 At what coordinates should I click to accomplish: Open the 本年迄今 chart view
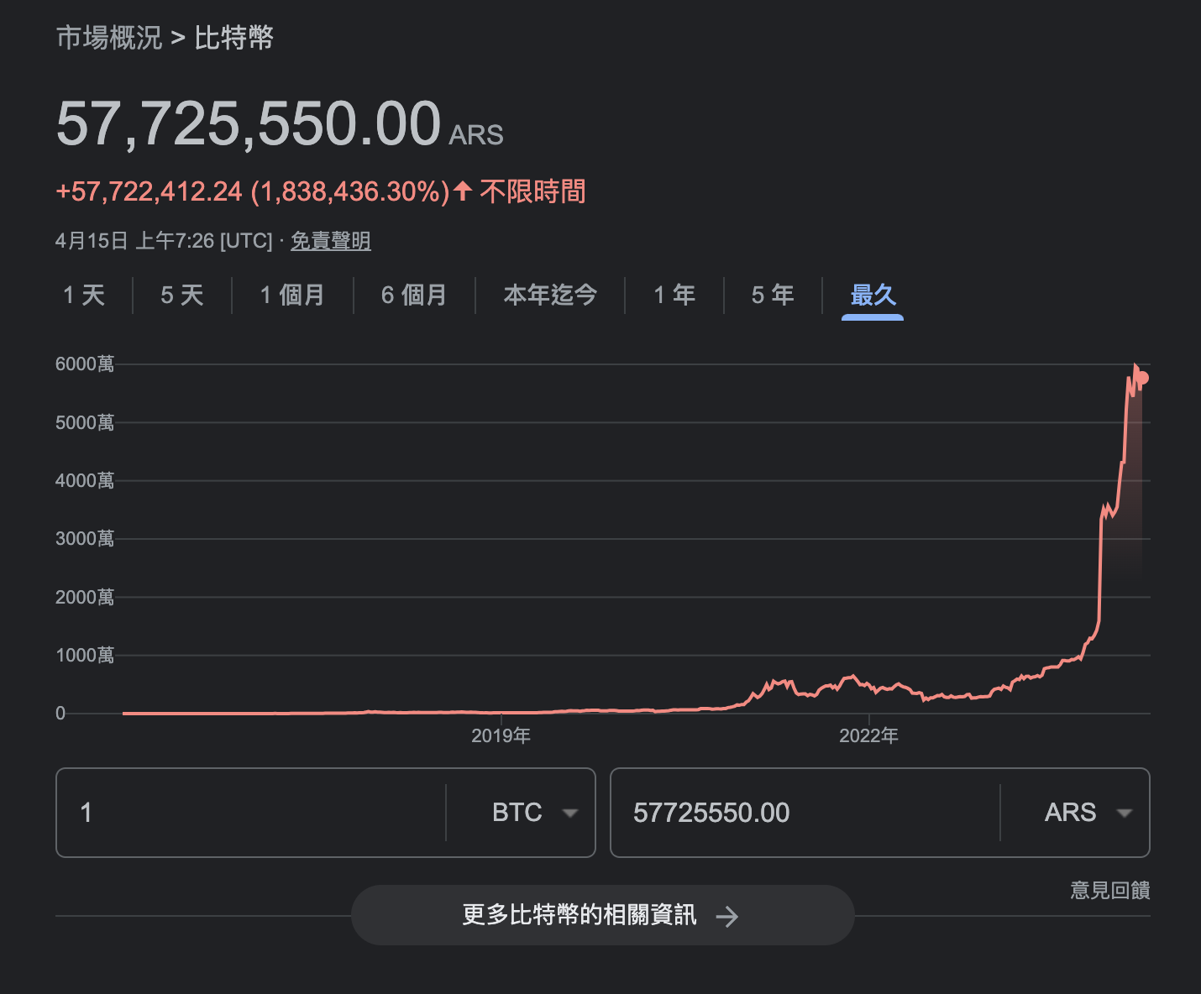[550, 296]
